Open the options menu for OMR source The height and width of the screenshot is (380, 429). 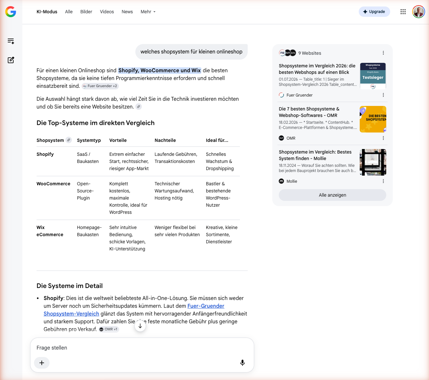[x=383, y=138]
